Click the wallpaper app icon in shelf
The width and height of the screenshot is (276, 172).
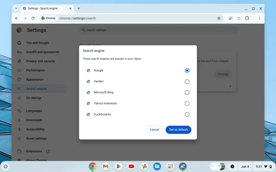pyautogui.click(x=183, y=166)
